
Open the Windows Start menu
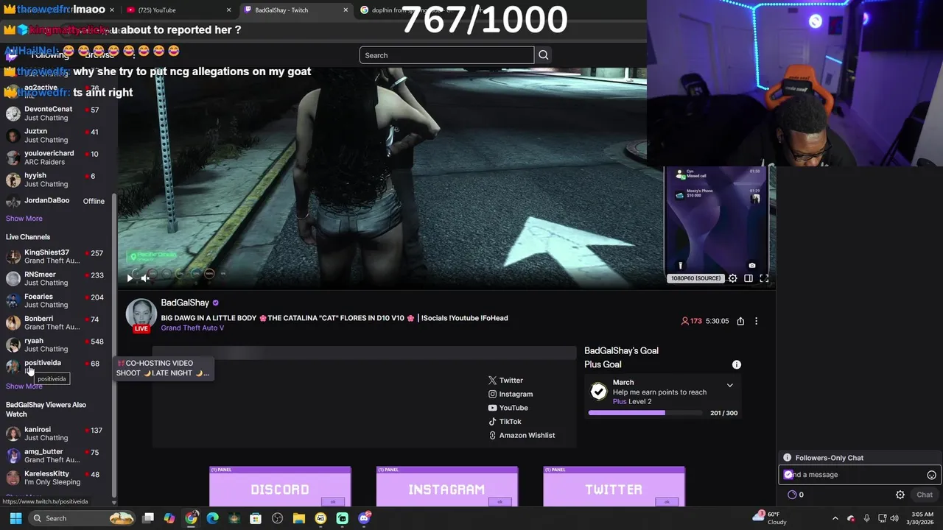tap(15, 518)
